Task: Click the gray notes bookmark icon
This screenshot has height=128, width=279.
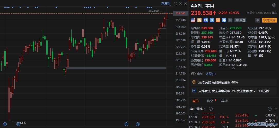Action: coord(230,20)
